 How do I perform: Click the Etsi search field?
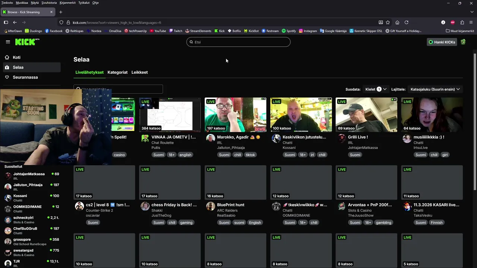click(238, 42)
